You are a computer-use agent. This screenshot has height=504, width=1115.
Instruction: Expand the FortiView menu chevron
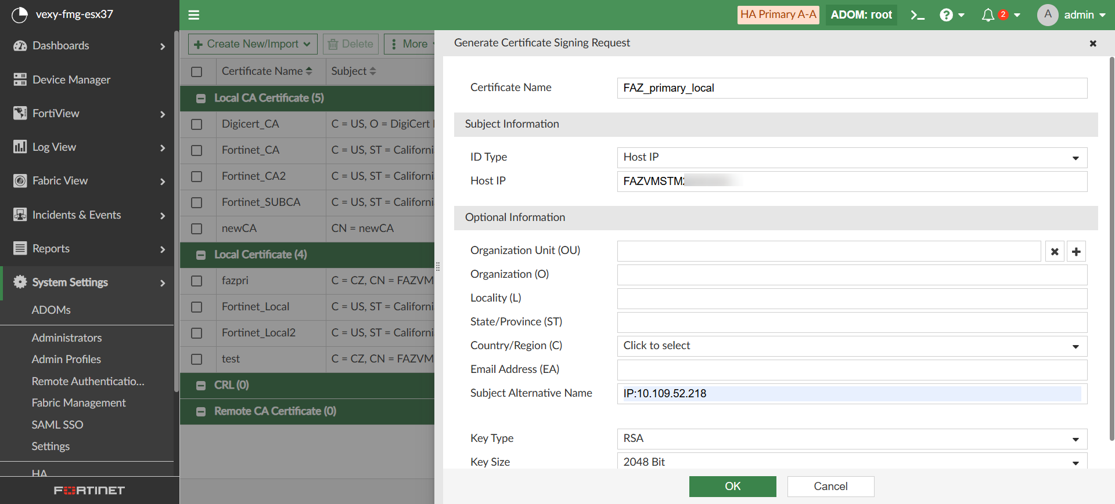(x=163, y=114)
